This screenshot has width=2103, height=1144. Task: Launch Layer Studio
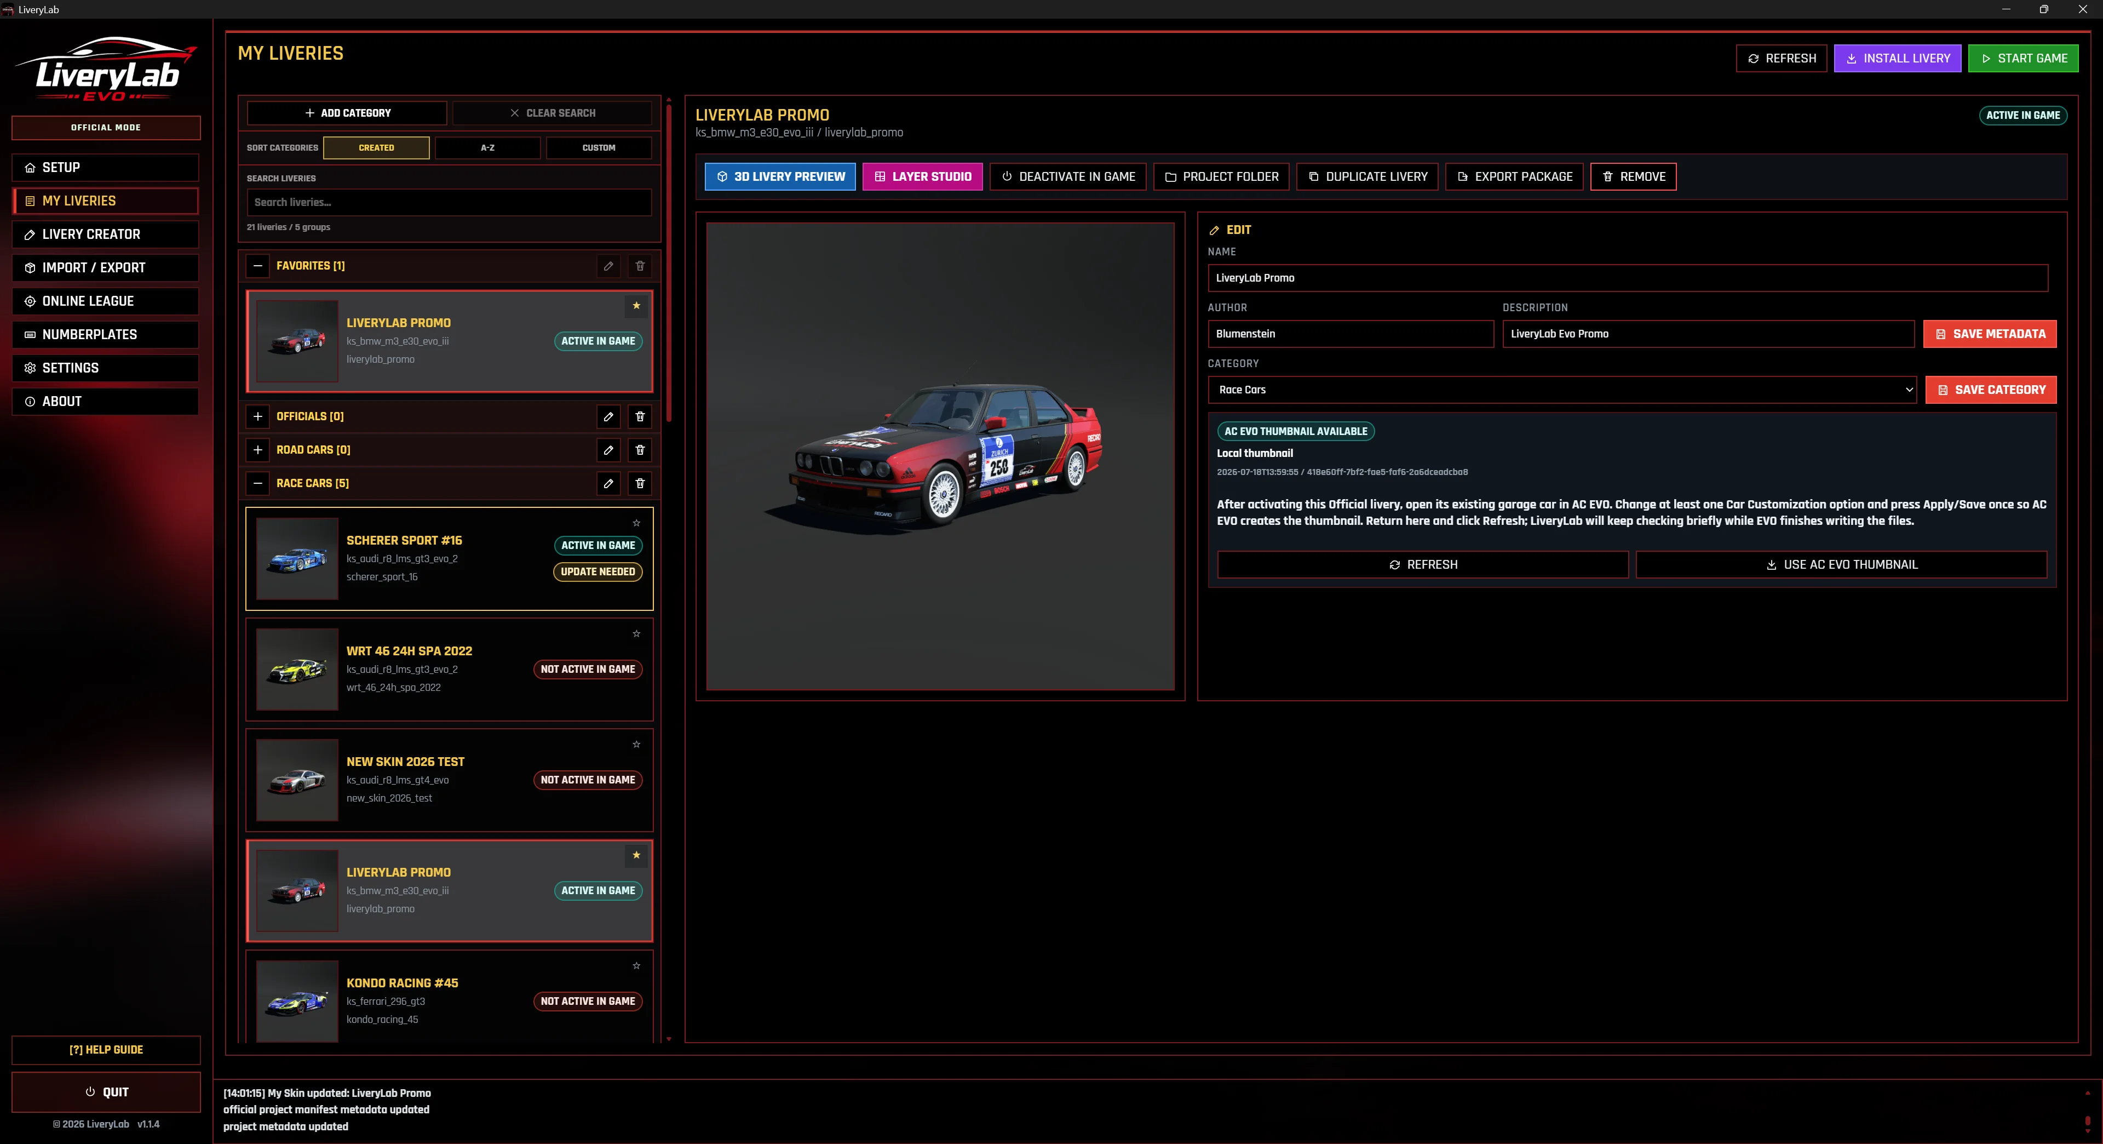922,176
